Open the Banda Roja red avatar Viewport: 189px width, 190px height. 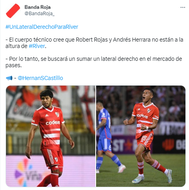click(13, 11)
